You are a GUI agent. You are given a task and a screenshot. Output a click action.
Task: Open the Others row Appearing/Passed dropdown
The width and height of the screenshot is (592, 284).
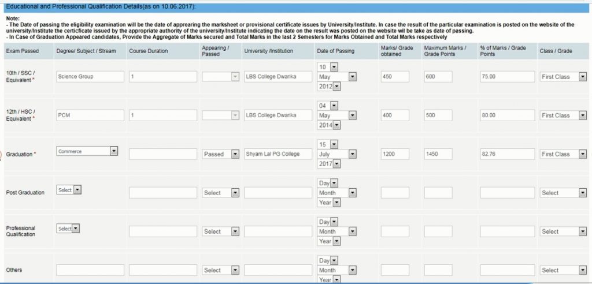pos(221,270)
